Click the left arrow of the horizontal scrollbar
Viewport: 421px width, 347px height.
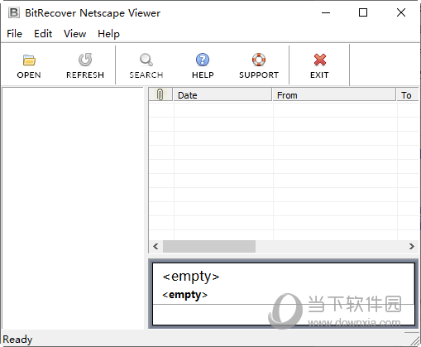pyautogui.click(x=155, y=246)
